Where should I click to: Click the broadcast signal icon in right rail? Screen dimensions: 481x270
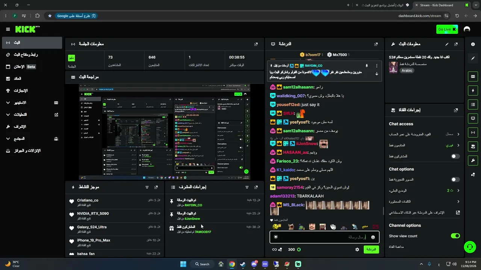tap(473, 132)
